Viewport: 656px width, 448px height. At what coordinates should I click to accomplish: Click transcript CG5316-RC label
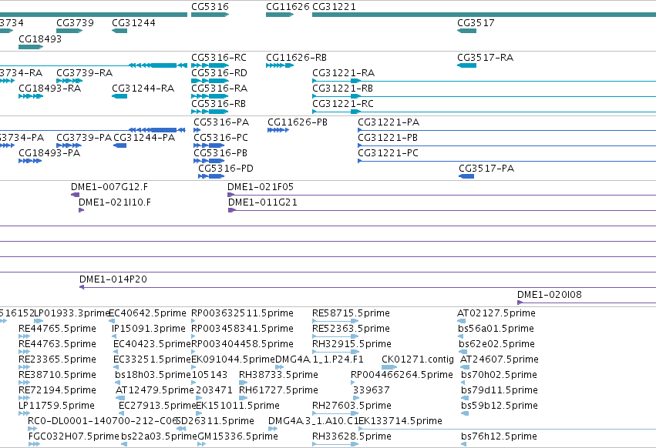(219, 57)
